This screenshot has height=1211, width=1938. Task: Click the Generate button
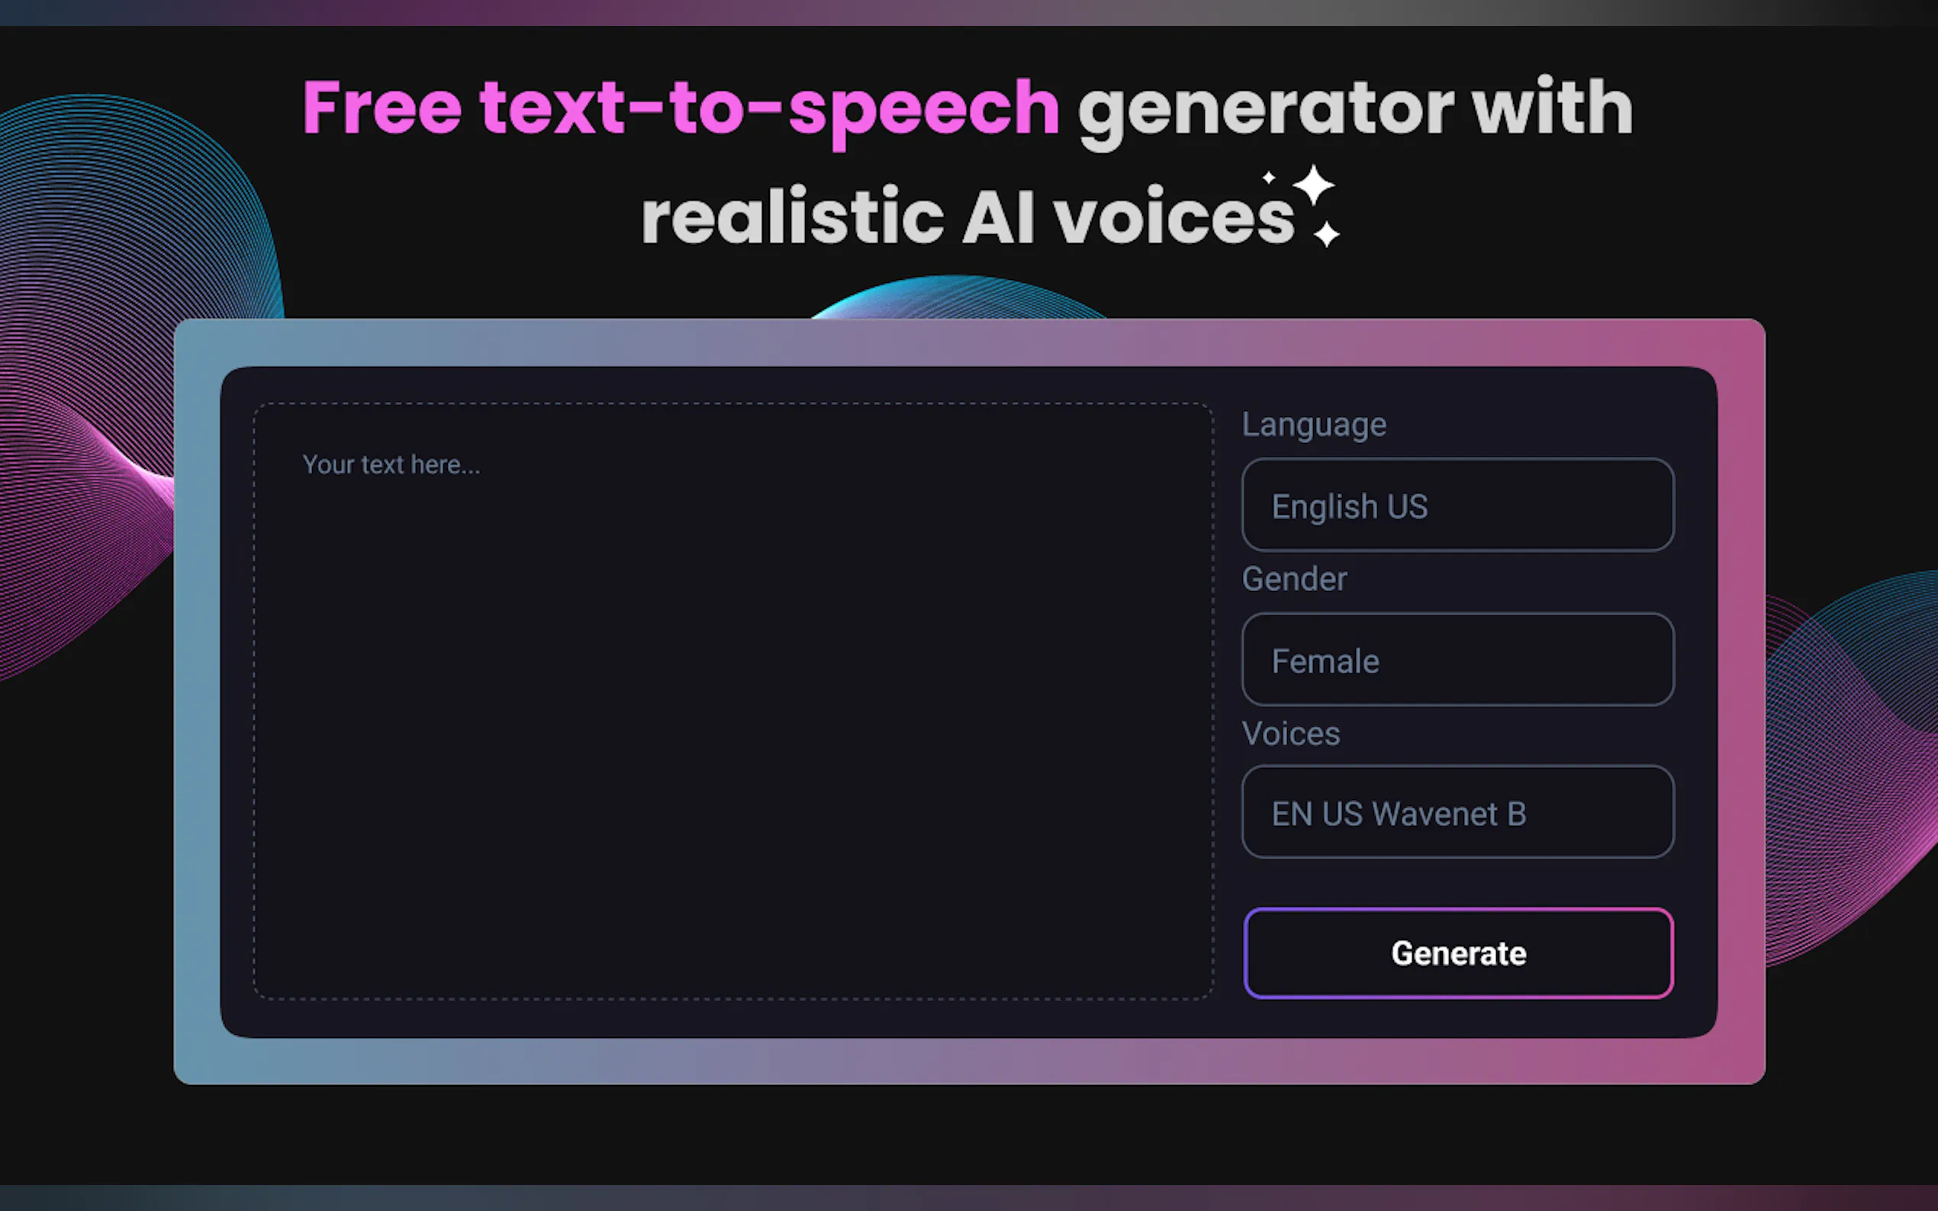coord(1457,952)
